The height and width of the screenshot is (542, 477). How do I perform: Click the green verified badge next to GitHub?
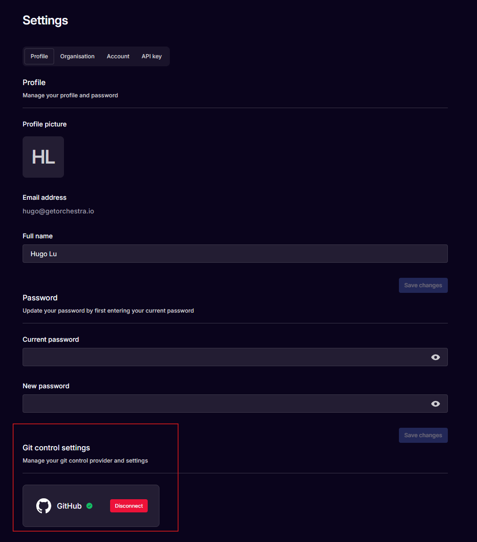(89, 506)
